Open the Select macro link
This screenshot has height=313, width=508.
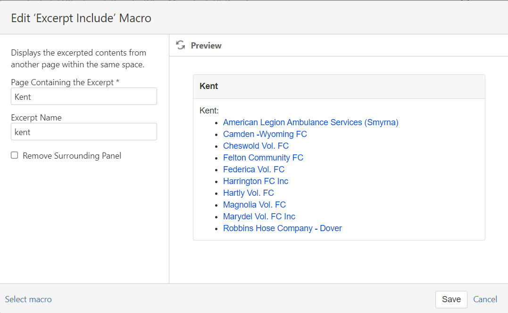coord(28,299)
